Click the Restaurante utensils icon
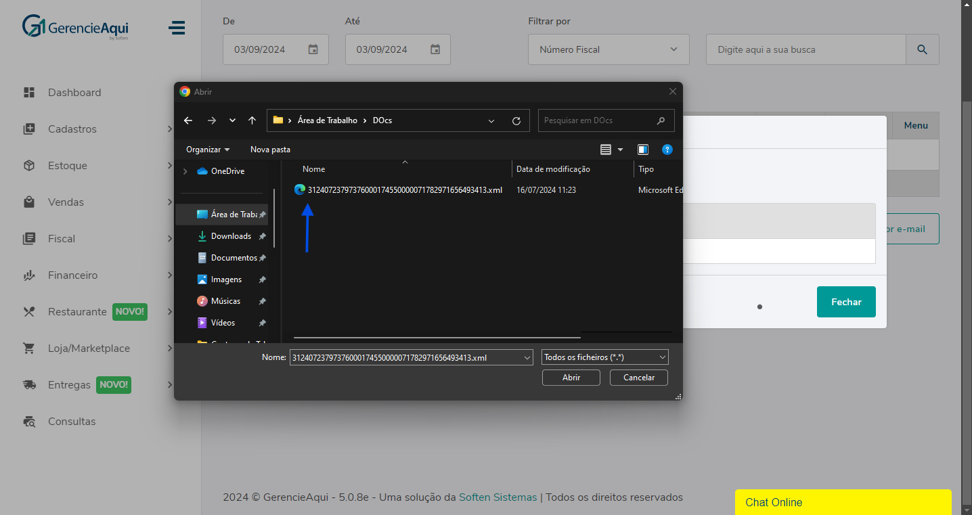The width and height of the screenshot is (972, 515). [28, 311]
